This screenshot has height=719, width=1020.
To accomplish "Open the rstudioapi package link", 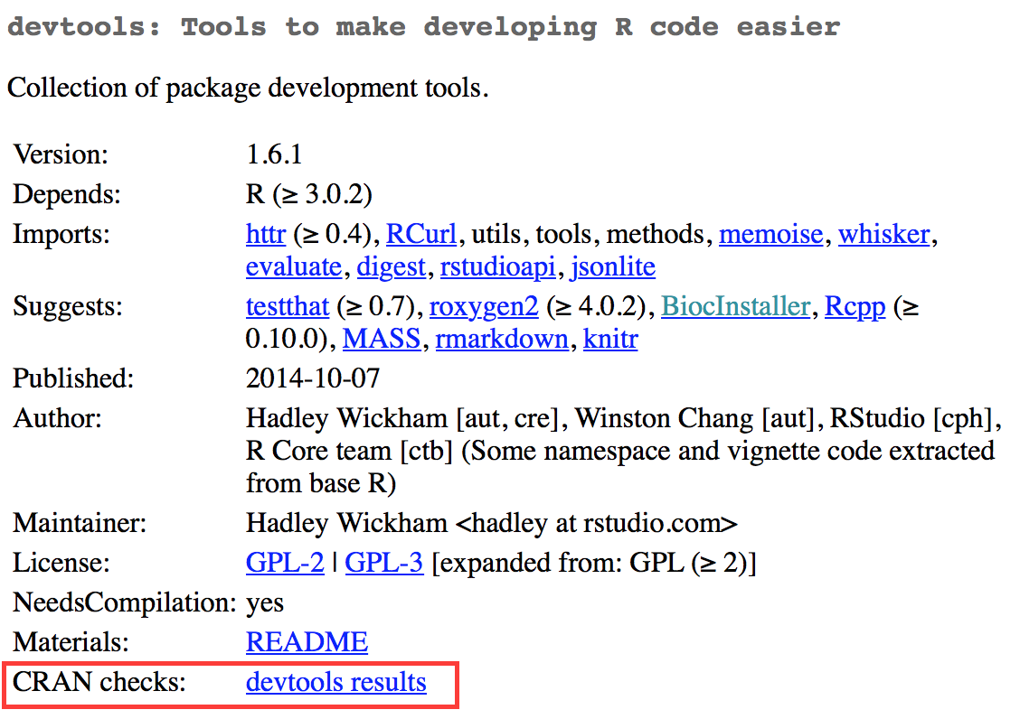I will pyautogui.click(x=497, y=266).
